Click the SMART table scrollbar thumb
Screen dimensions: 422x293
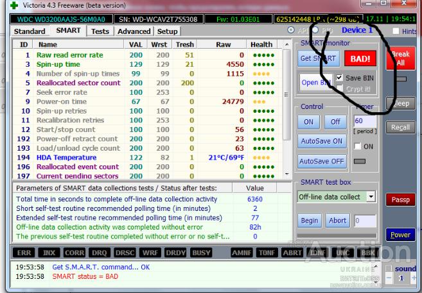[287, 94]
